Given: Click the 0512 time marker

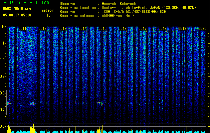Looking at the screenshot, I should tap(42, 29).
